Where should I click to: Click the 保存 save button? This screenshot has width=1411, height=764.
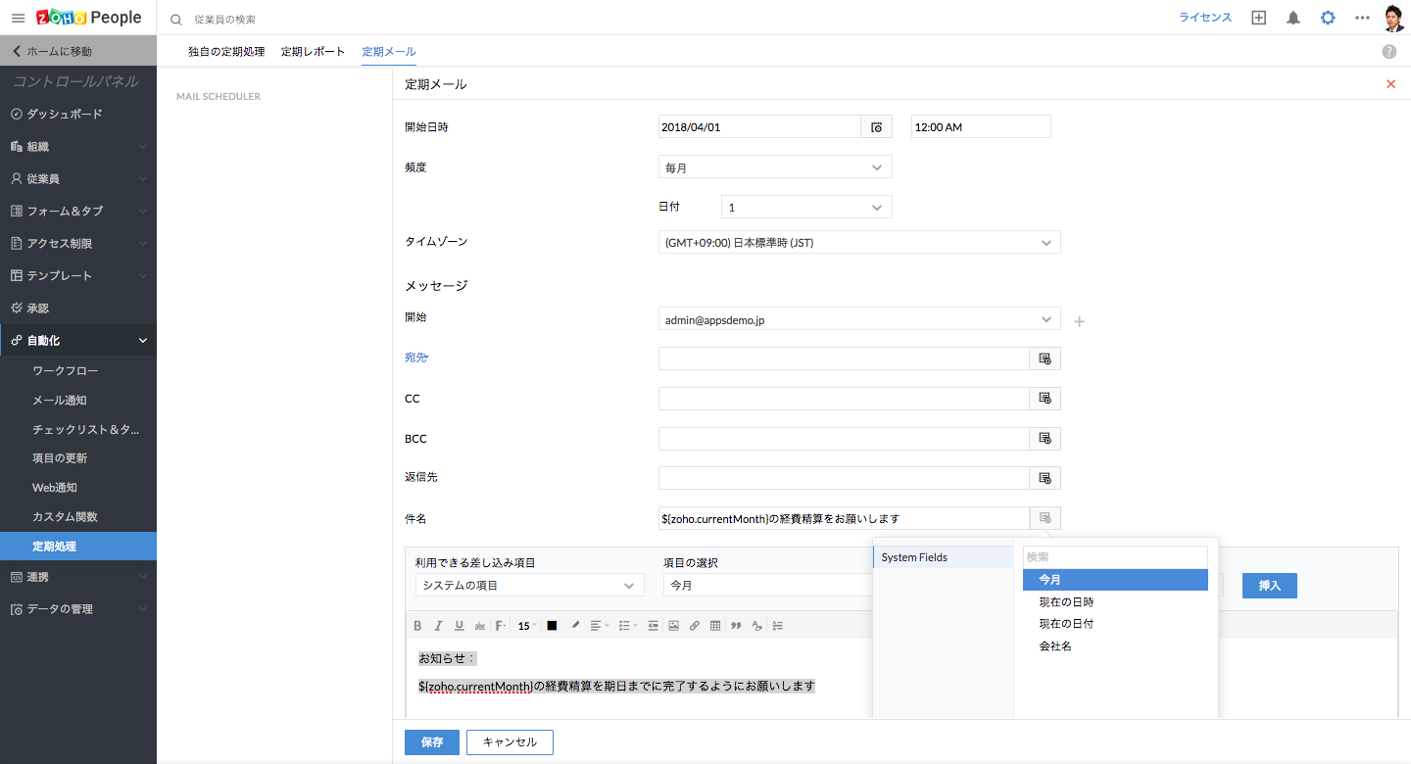(x=431, y=742)
